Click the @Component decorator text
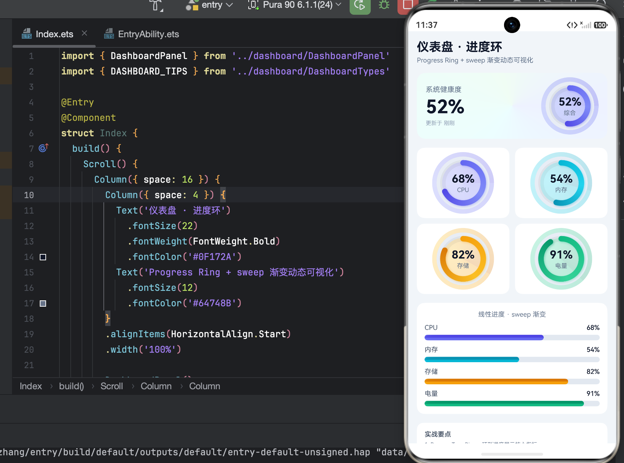The height and width of the screenshot is (463, 624). point(88,118)
